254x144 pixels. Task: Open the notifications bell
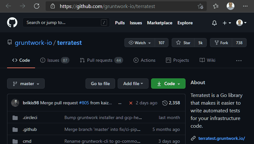coord(214,23)
